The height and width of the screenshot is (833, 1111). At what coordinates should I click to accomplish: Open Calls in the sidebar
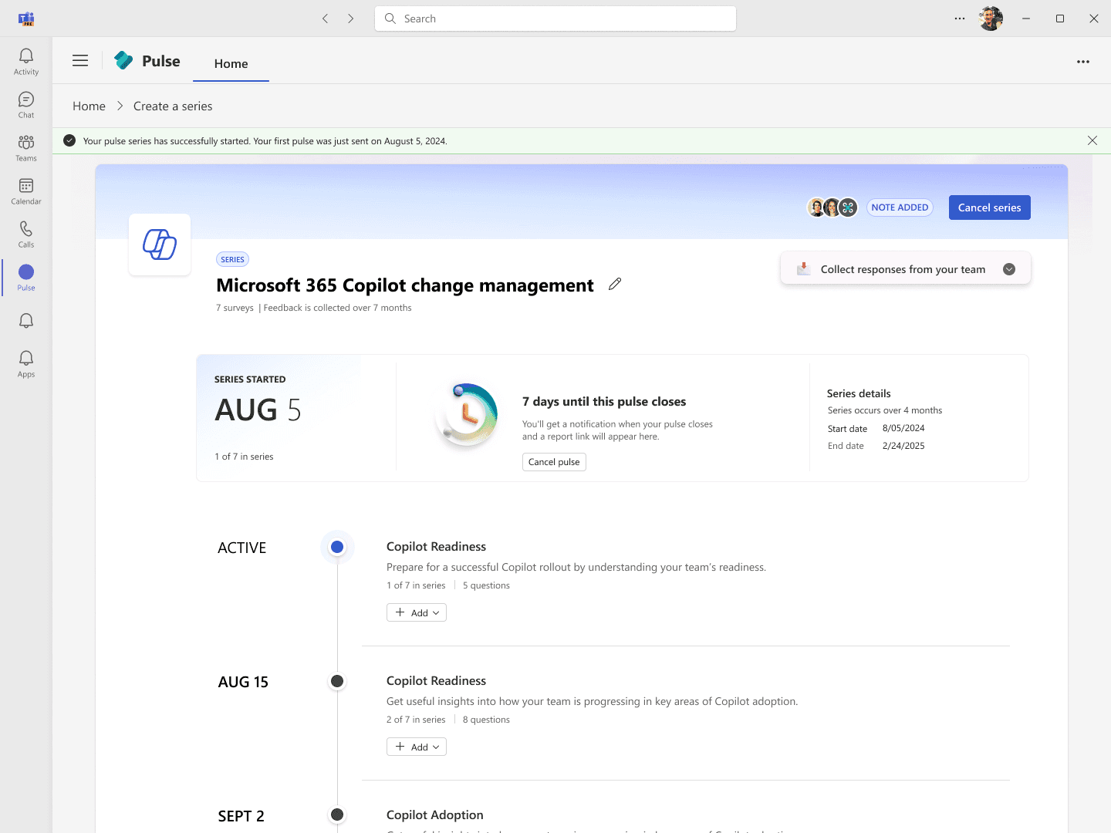click(x=26, y=234)
